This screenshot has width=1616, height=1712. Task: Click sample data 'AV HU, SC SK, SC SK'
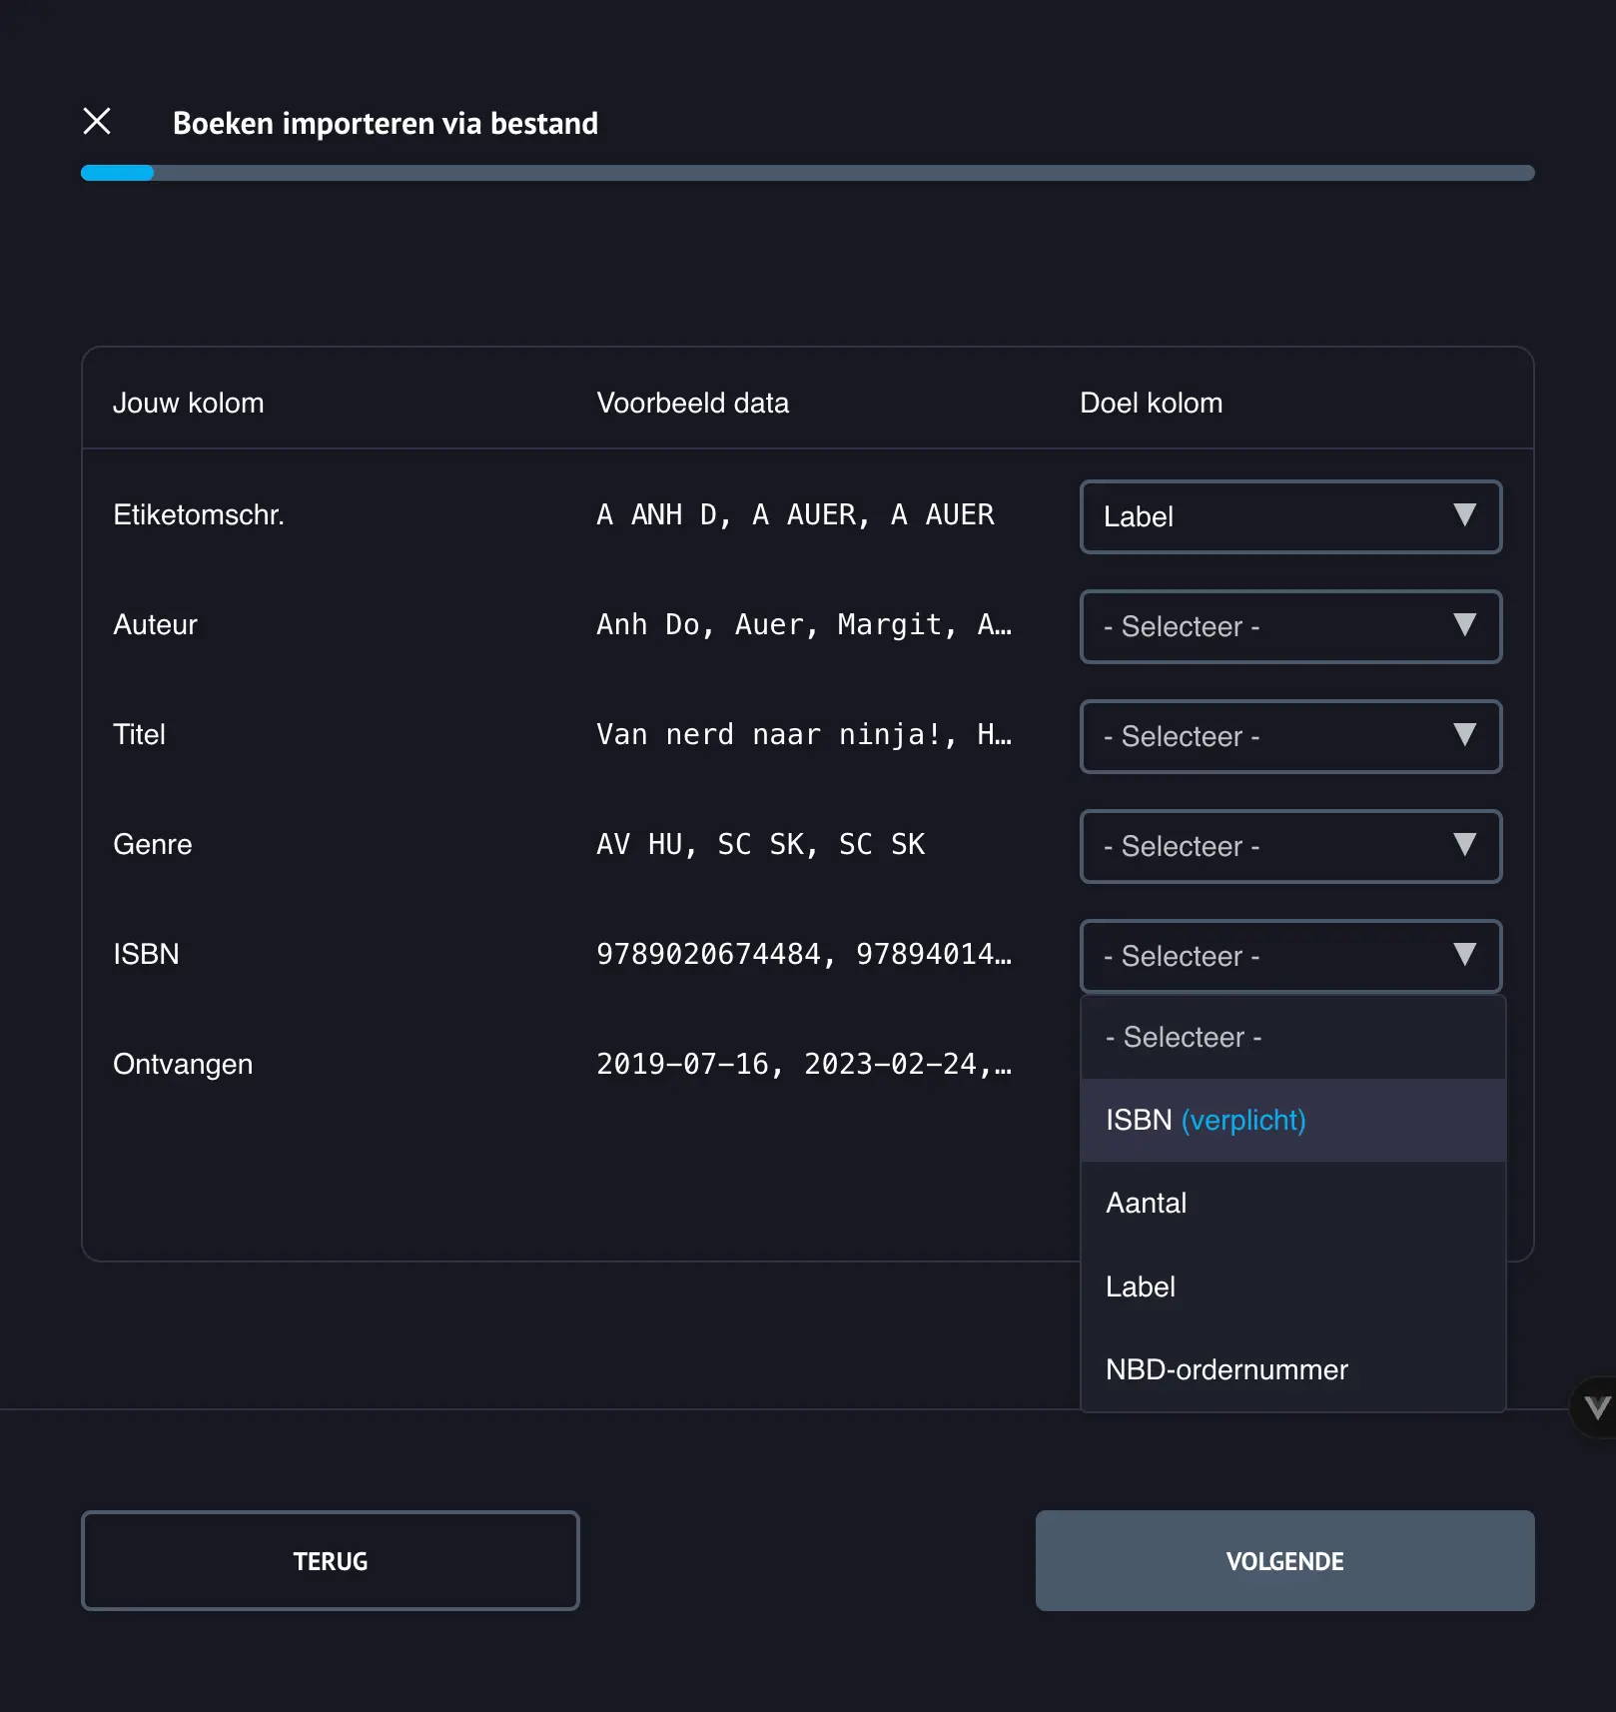tap(760, 845)
